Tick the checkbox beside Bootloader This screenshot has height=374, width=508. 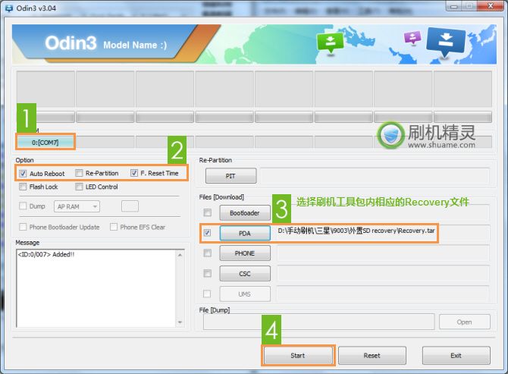[x=207, y=212]
